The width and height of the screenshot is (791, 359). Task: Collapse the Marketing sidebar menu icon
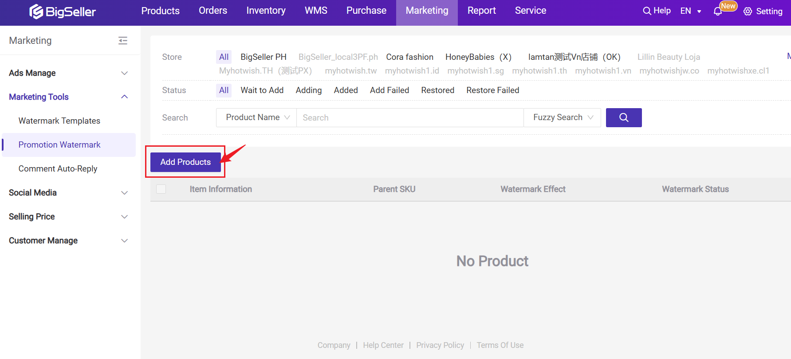[123, 41]
